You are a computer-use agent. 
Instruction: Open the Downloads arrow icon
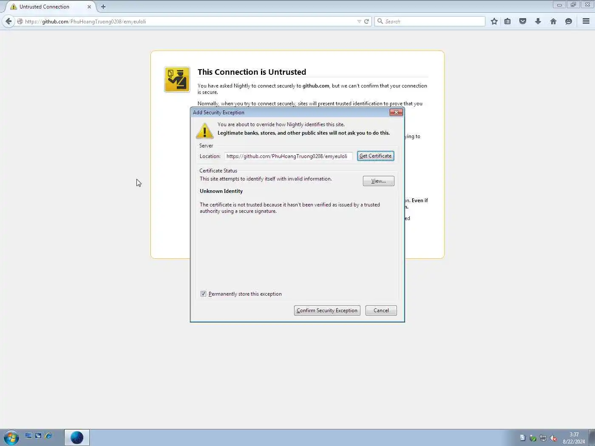(x=538, y=21)
